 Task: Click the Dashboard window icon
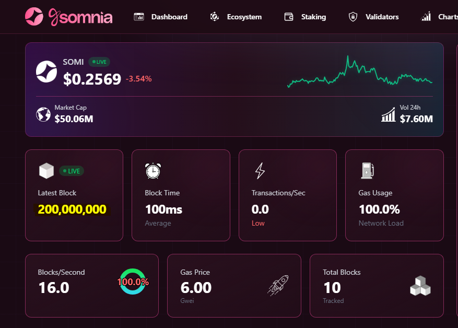tap(139, 17)
